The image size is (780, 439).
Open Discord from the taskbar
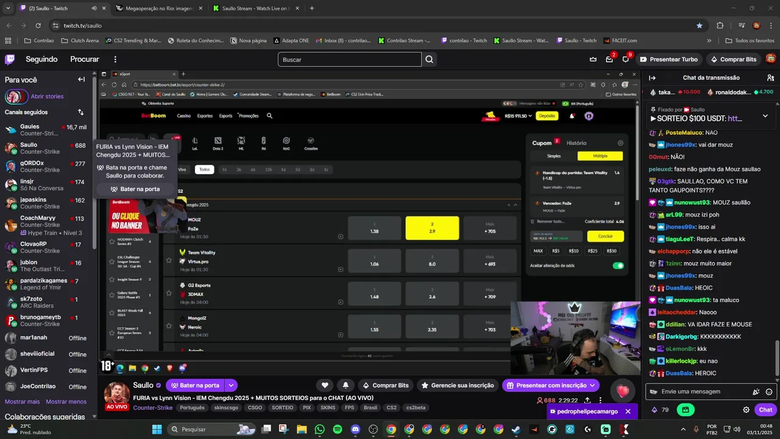(x=355, y=429)
